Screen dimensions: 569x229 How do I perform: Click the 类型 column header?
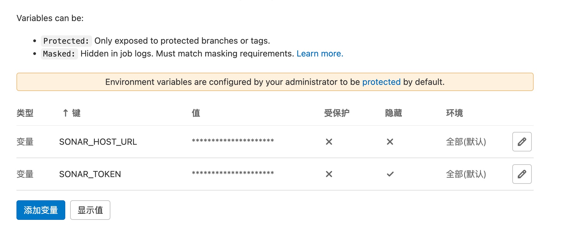[25, 113]
